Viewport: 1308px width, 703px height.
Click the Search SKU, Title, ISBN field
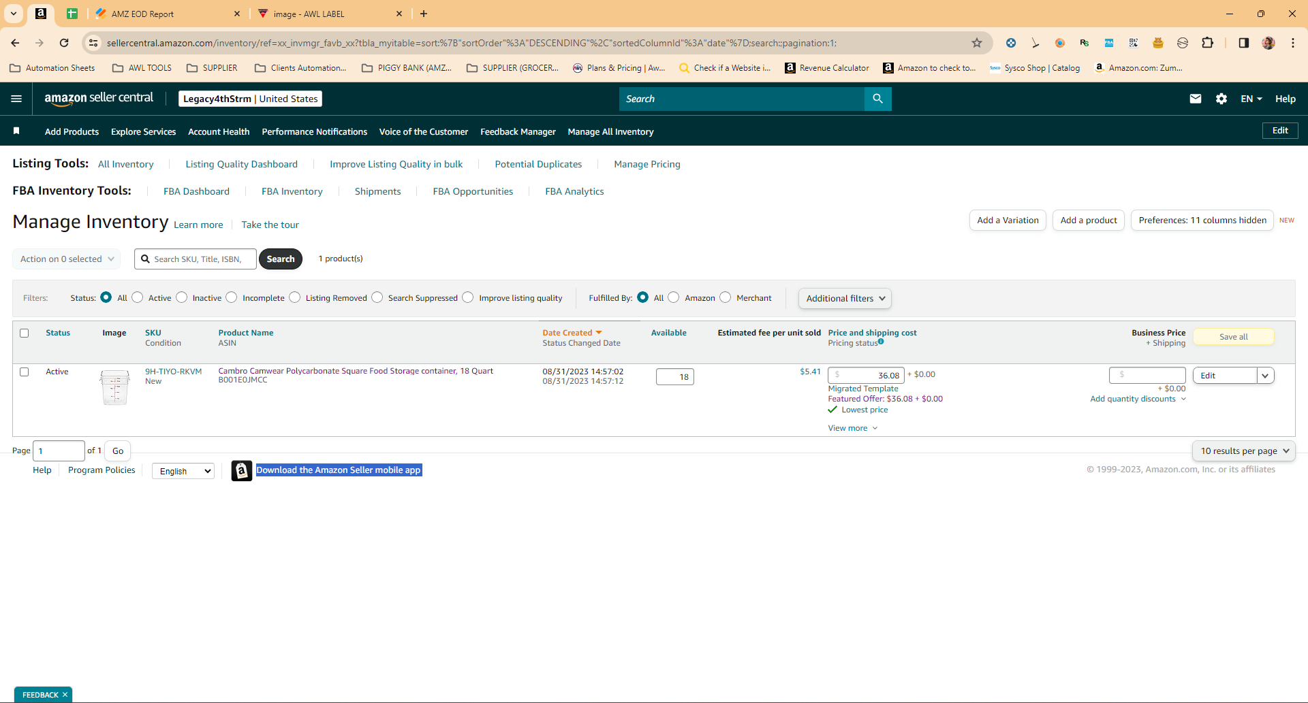click(196, 259)
